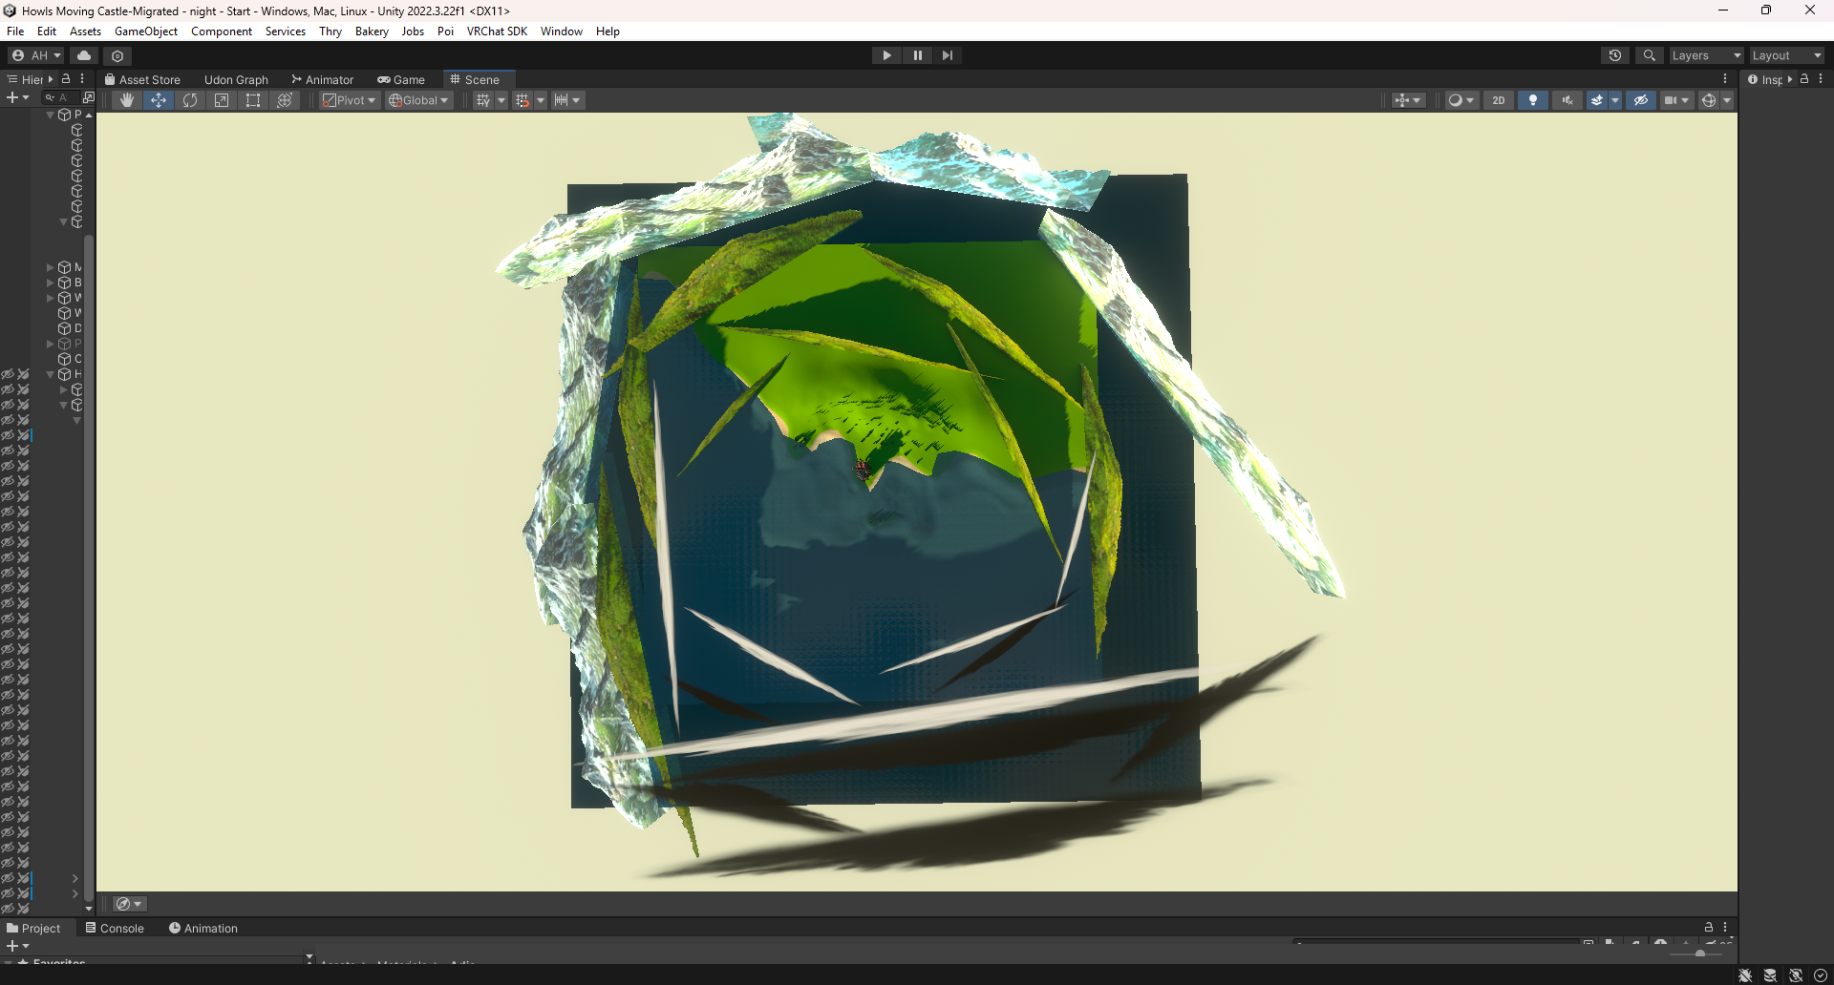1834x985 pixels.
Task: Switch to the Console tab
Action: pyautogui.click(x=115, y=928)
